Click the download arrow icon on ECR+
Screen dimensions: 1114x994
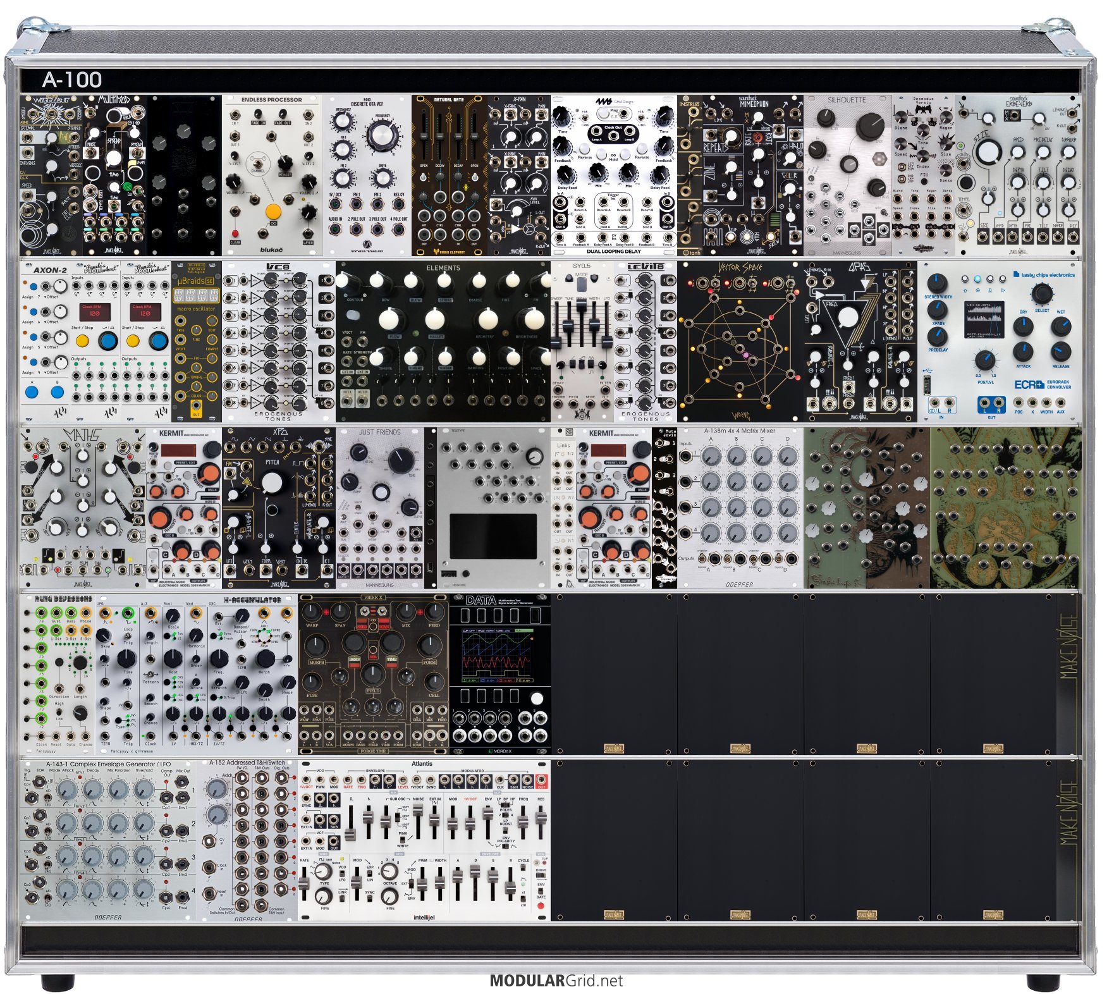pyautogui.click(x=991, y=290)
